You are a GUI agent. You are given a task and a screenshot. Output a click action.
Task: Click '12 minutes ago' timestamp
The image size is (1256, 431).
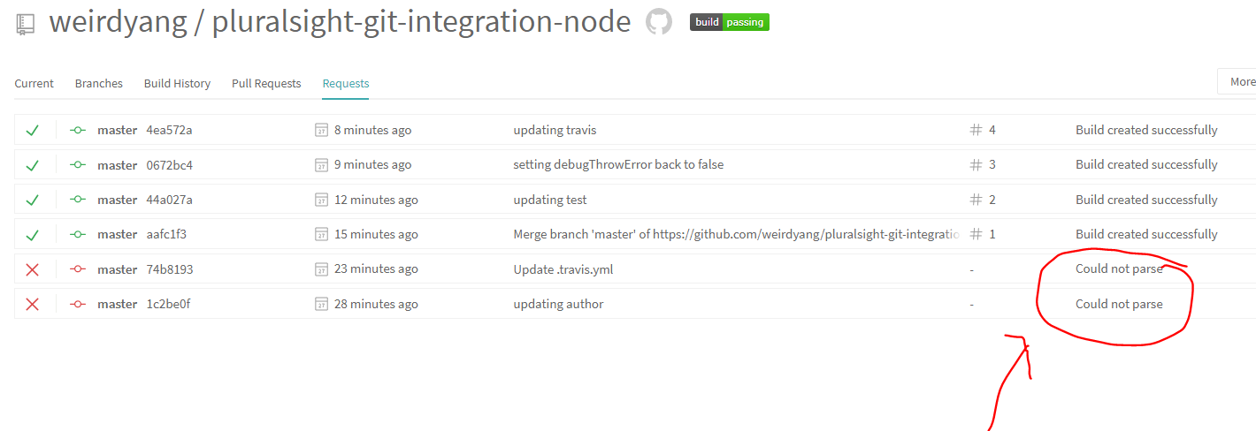[x=376, y=200]
